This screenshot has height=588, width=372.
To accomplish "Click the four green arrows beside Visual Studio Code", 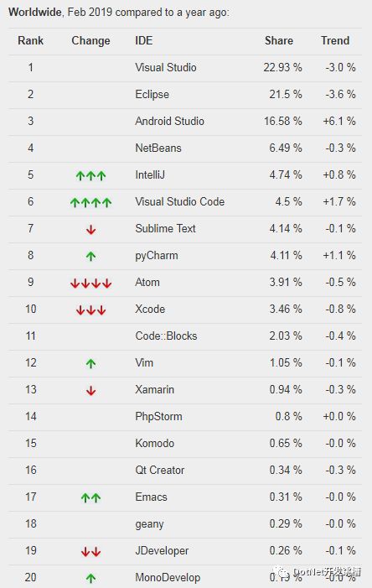I will point(90,202).
